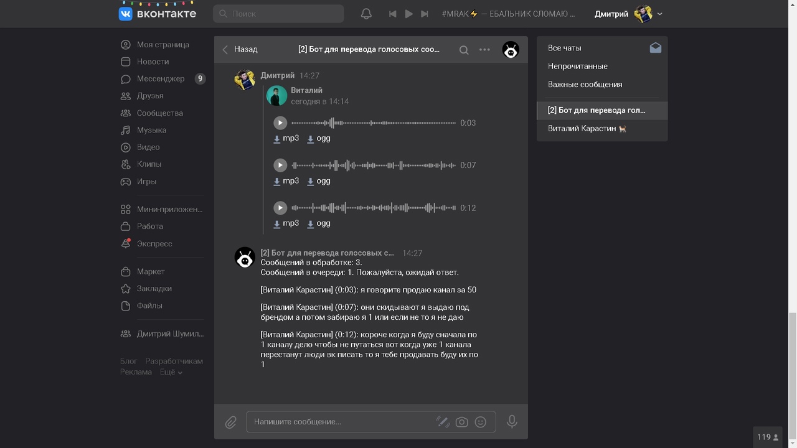Skip to next track in top player
The height and width of the screenshot is (448, 797).
(425, 14)
